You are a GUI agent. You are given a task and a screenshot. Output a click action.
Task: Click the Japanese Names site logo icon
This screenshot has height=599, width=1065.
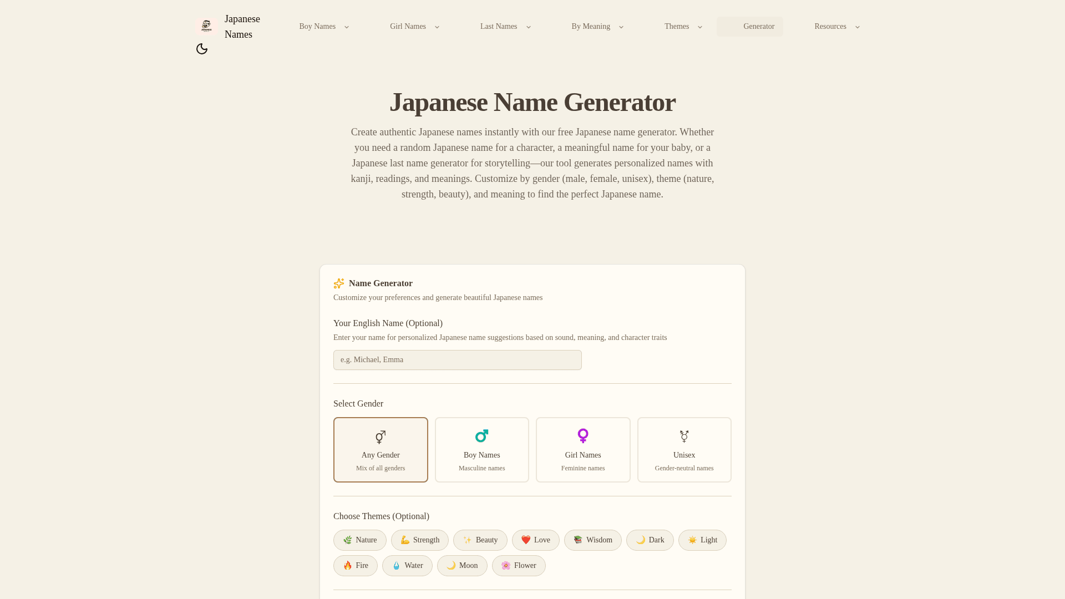tap(206, 26)
